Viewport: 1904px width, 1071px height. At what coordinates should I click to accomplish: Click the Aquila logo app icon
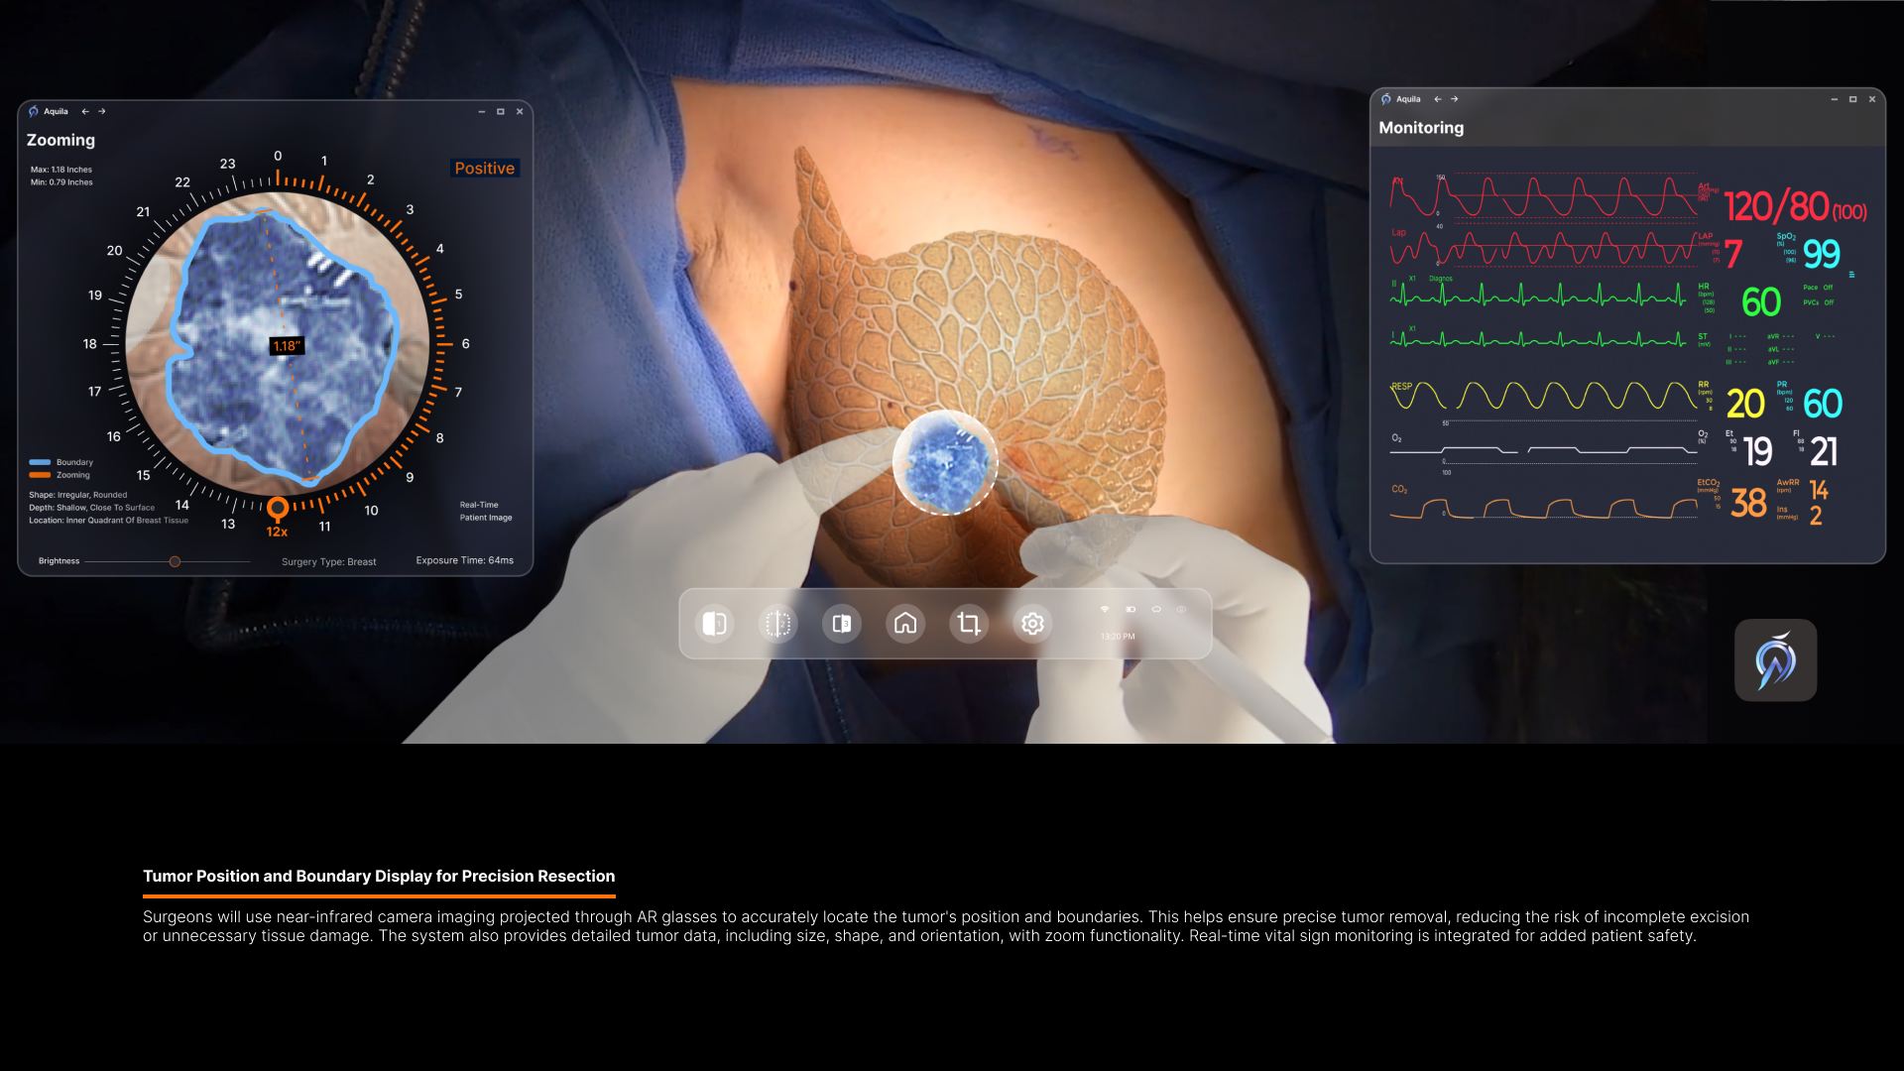pyautogui.click(x=1775, y=660)
